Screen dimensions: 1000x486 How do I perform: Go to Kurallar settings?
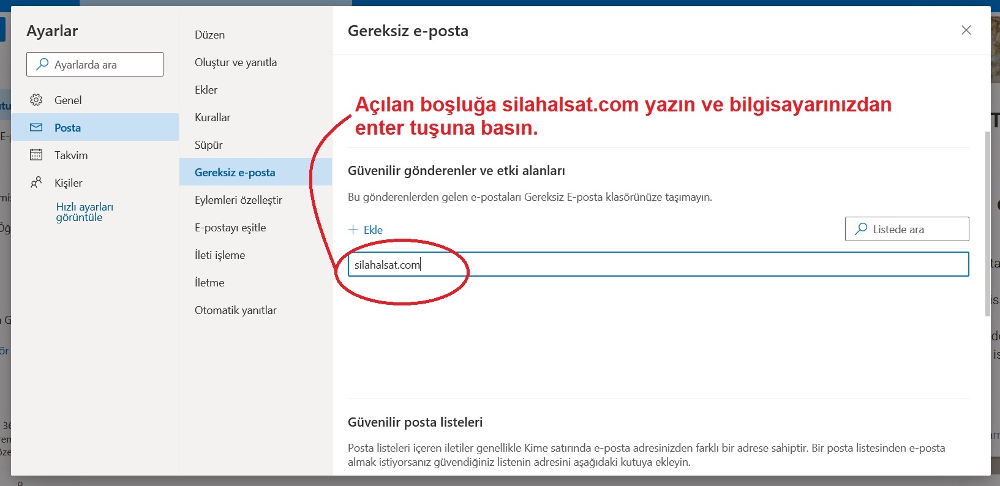(212, 118)
